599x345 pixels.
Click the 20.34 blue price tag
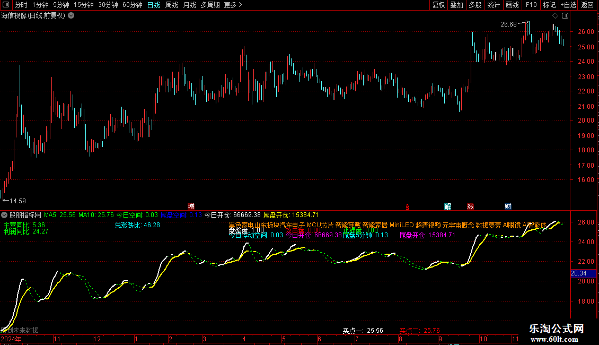pos(583,273)
